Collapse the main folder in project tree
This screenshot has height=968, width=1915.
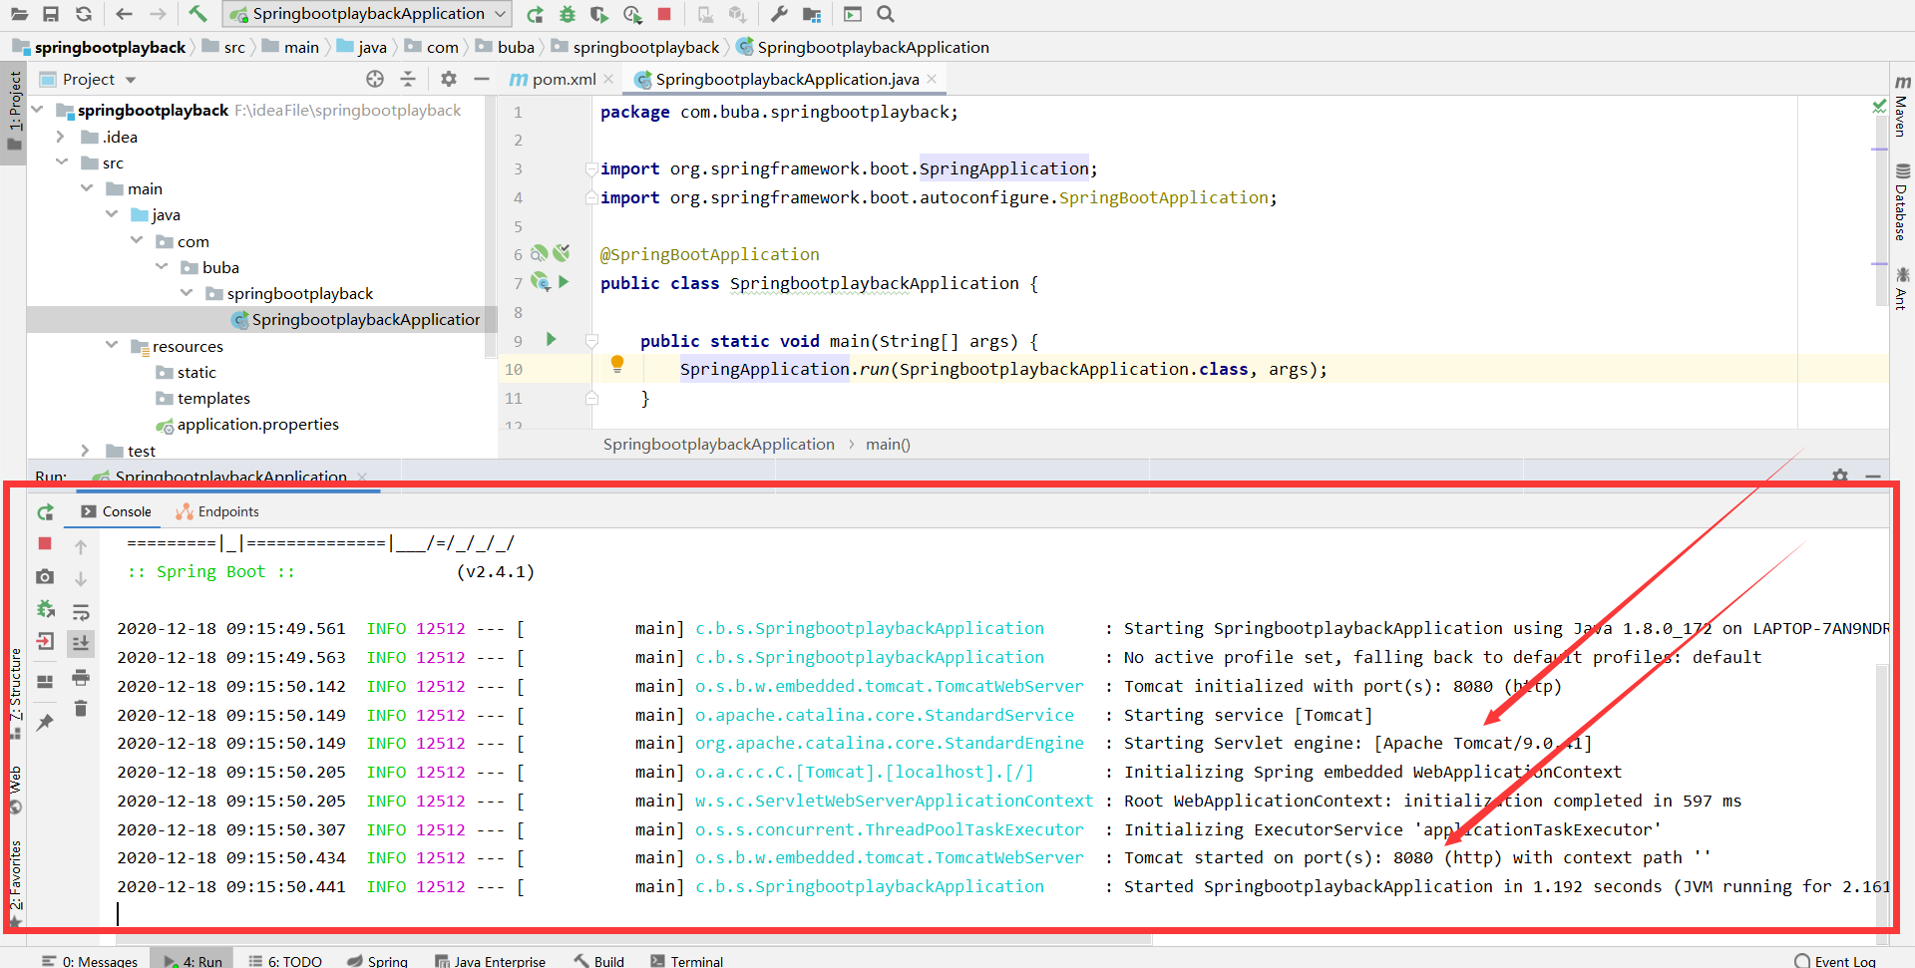[87, 188]
